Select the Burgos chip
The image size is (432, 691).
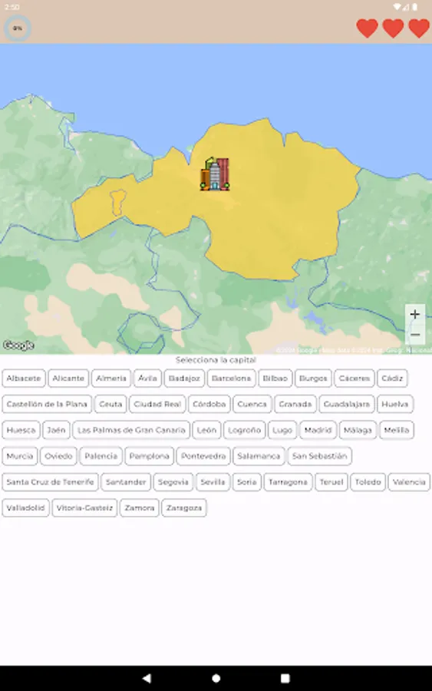[x=313, y=378]
